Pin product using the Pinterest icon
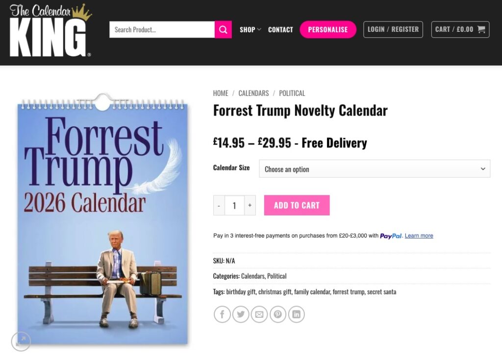Screen dimensions: 502x357 (277, 314)
